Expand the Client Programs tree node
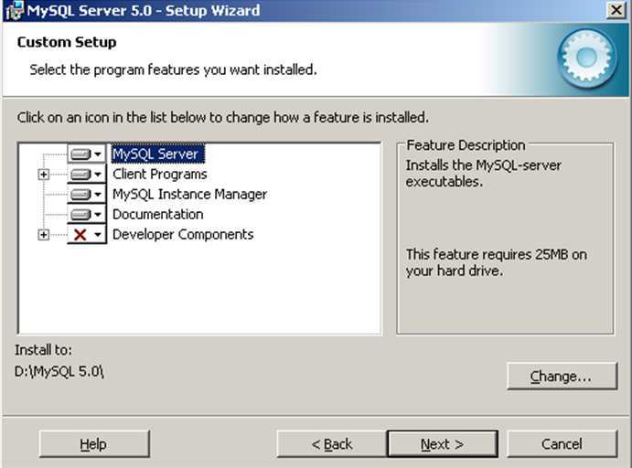632x468 pixels. (x=43, y=175)
